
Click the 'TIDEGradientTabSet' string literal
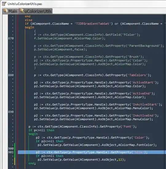[93, 24]
